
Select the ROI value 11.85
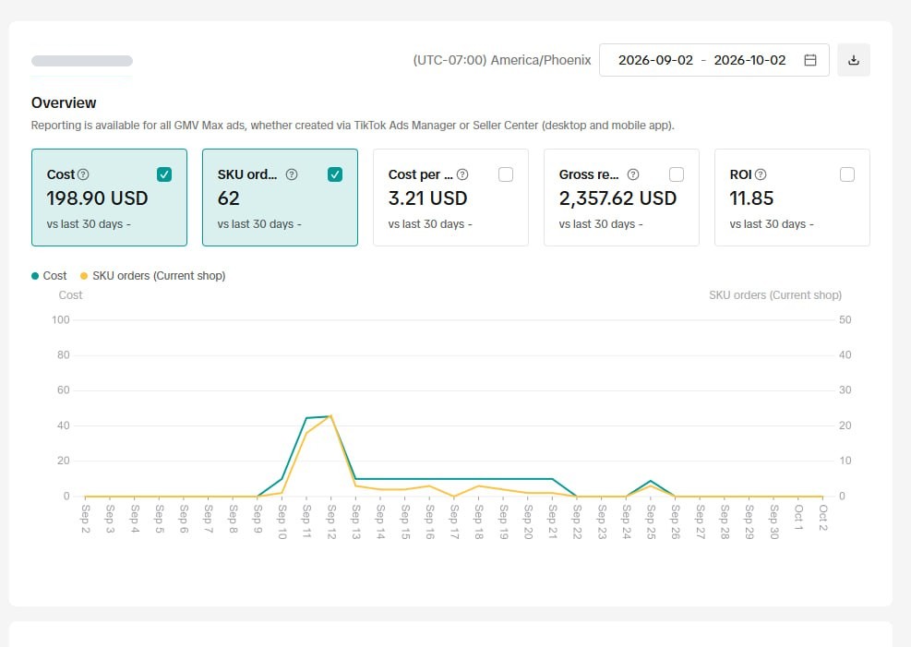751,198
